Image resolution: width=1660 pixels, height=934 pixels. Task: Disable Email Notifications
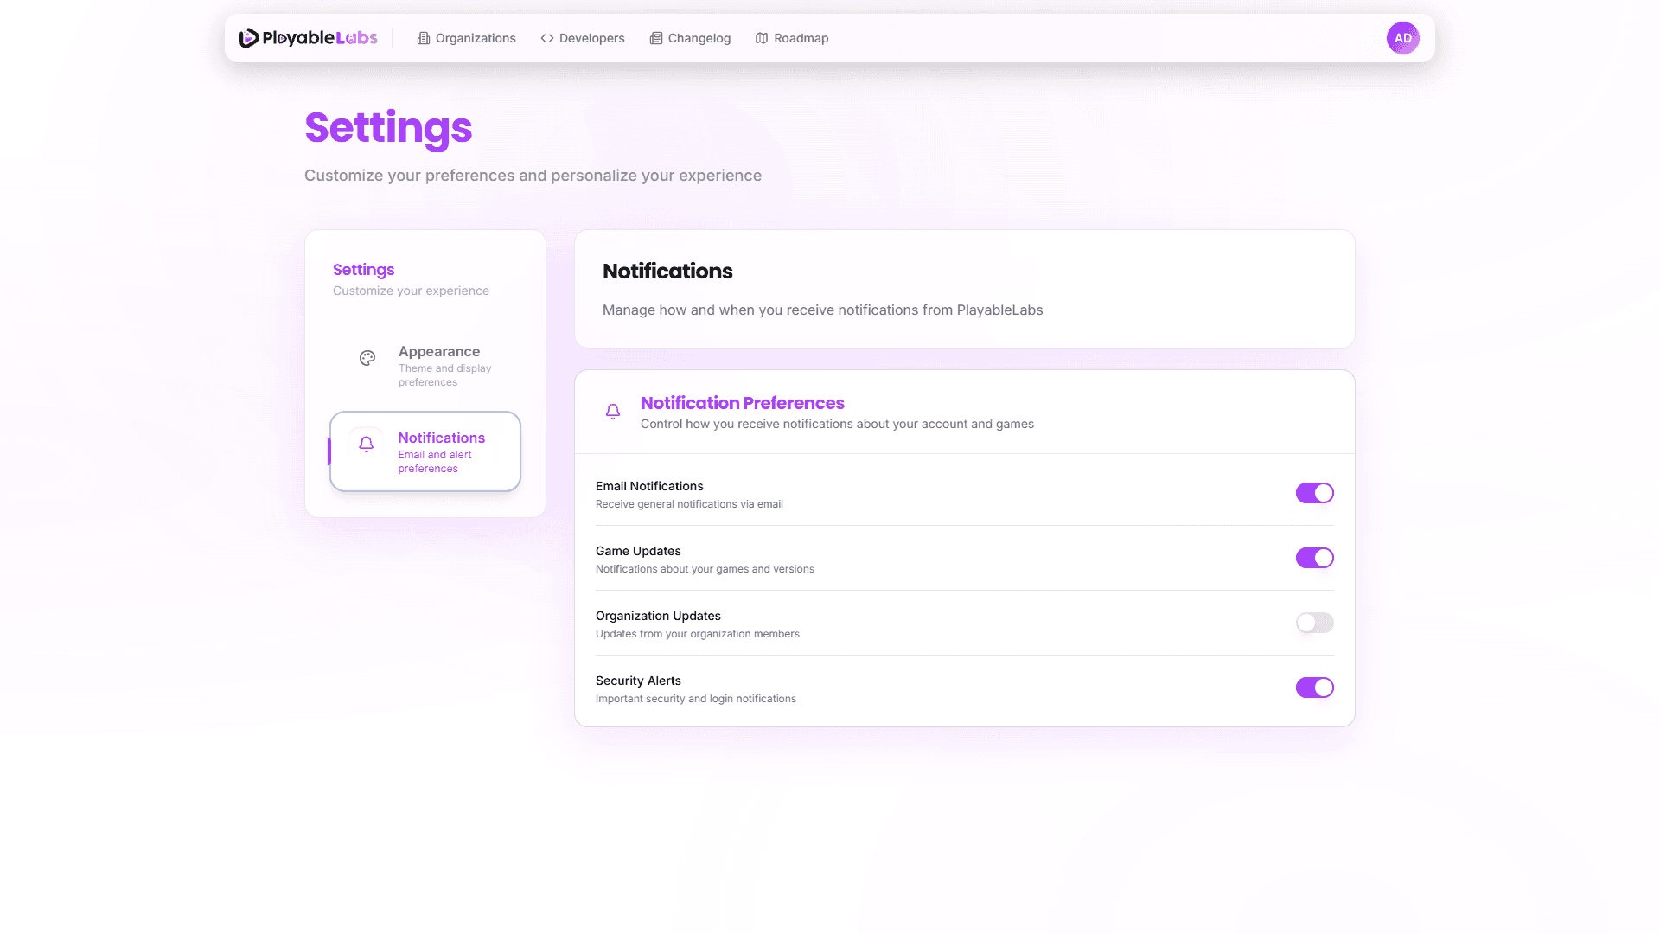pos(1314,493)
